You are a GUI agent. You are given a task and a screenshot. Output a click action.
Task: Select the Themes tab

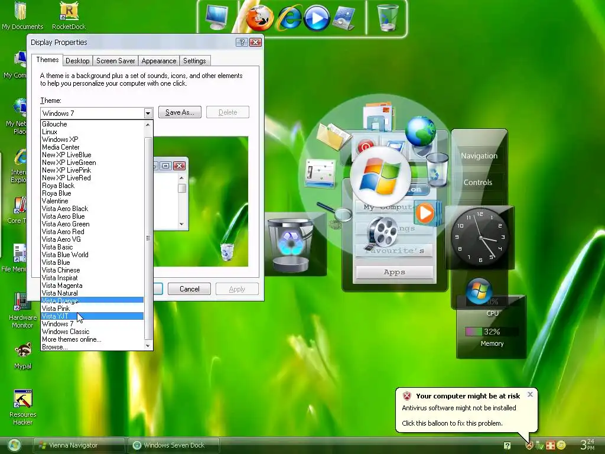pos(47,60)
